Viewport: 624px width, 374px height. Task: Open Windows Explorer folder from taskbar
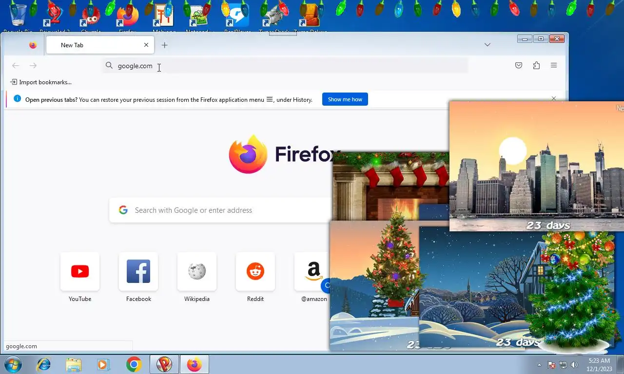pos(74,364)
